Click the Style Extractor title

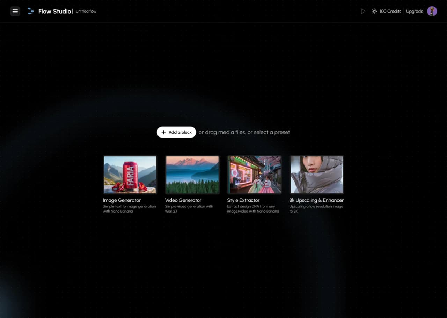pyautogui.click(x=243, y=200)
